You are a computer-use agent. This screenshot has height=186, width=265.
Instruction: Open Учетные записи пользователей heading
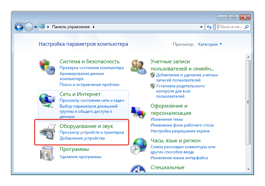[x=182, y=65]
